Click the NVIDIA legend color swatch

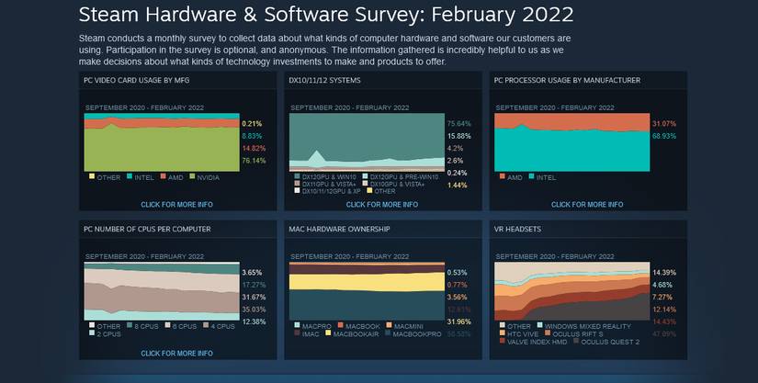192,176
